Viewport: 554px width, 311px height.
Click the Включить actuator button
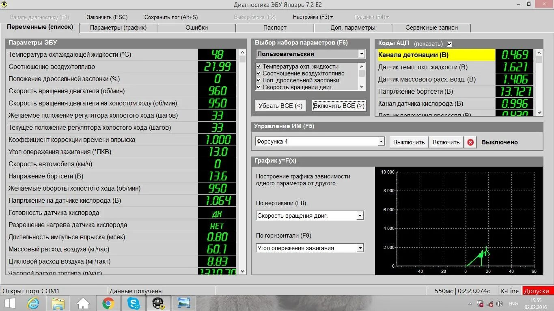[446, 142]
